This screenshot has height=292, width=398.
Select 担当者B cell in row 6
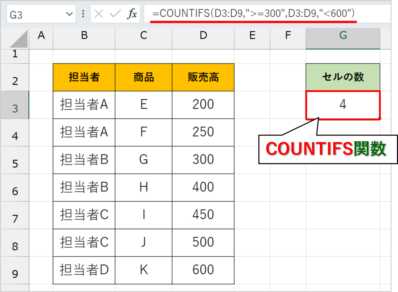click(x=84, y=188)
